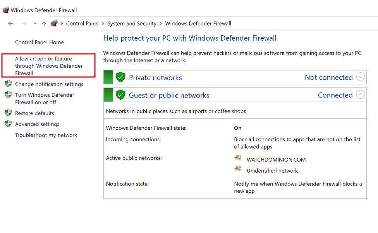Click the Unidentified network bench icon

click(238, 169)
